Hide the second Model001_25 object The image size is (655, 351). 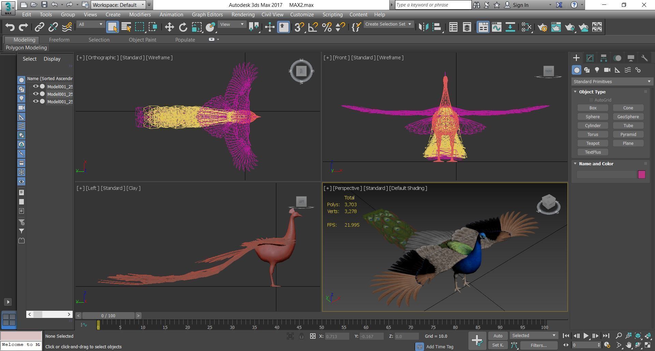click(x=35, y=94)
